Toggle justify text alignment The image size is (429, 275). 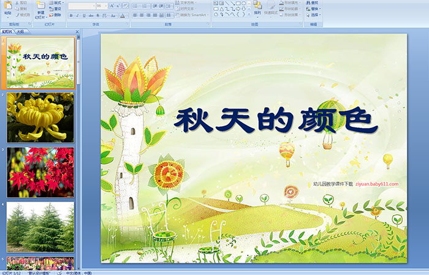click(155, 15)
